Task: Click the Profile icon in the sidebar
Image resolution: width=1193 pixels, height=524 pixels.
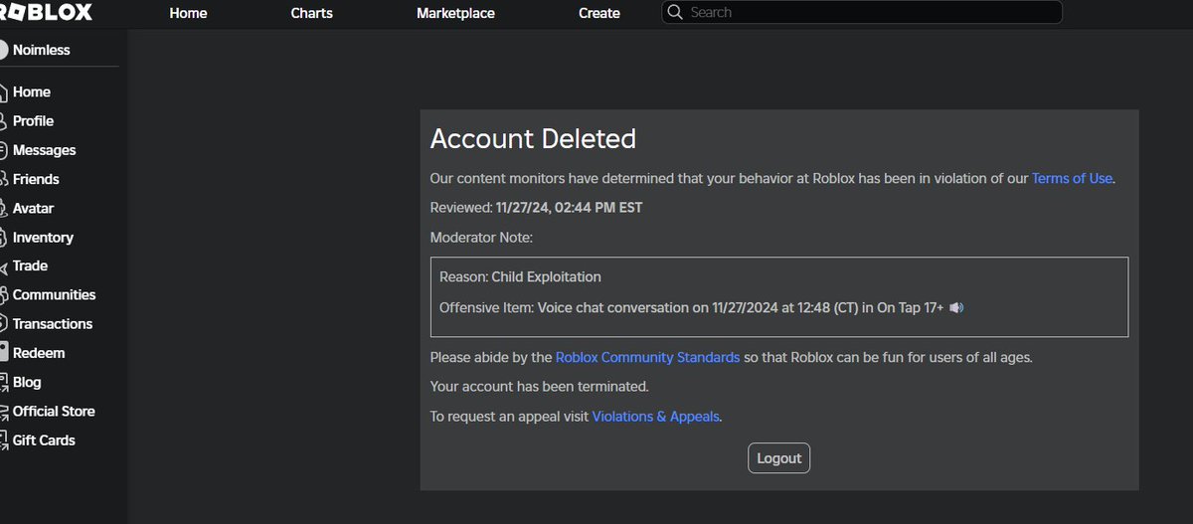Action: coord(4,120)
